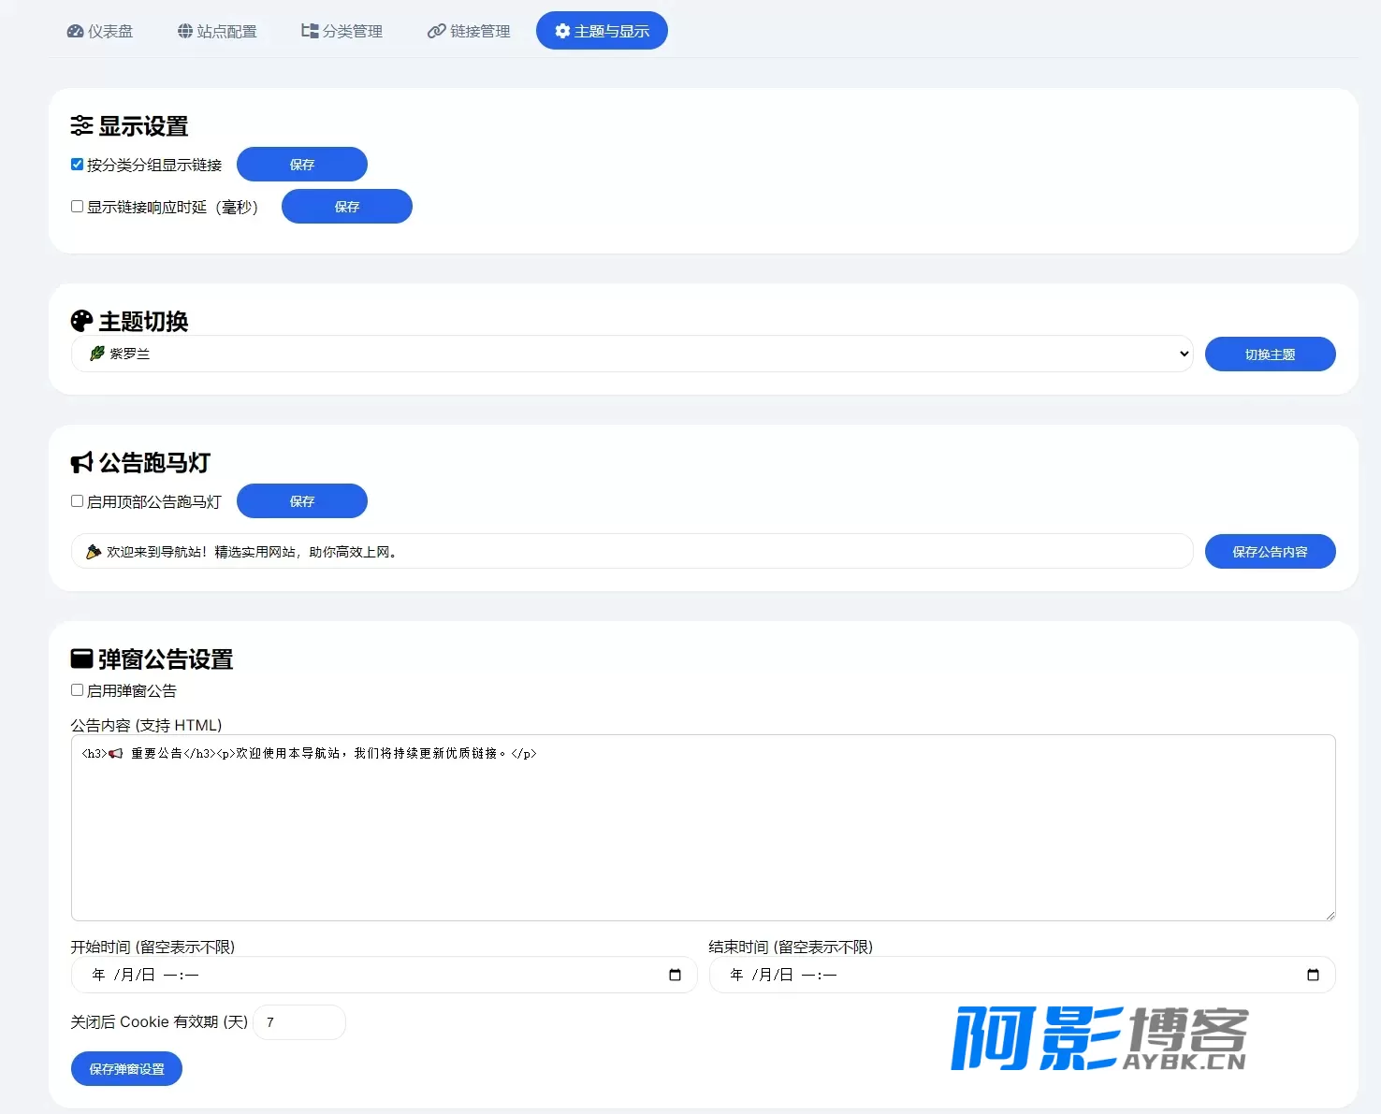
Task: Click the 切换主题 button
Action: tap(1270, 354)
